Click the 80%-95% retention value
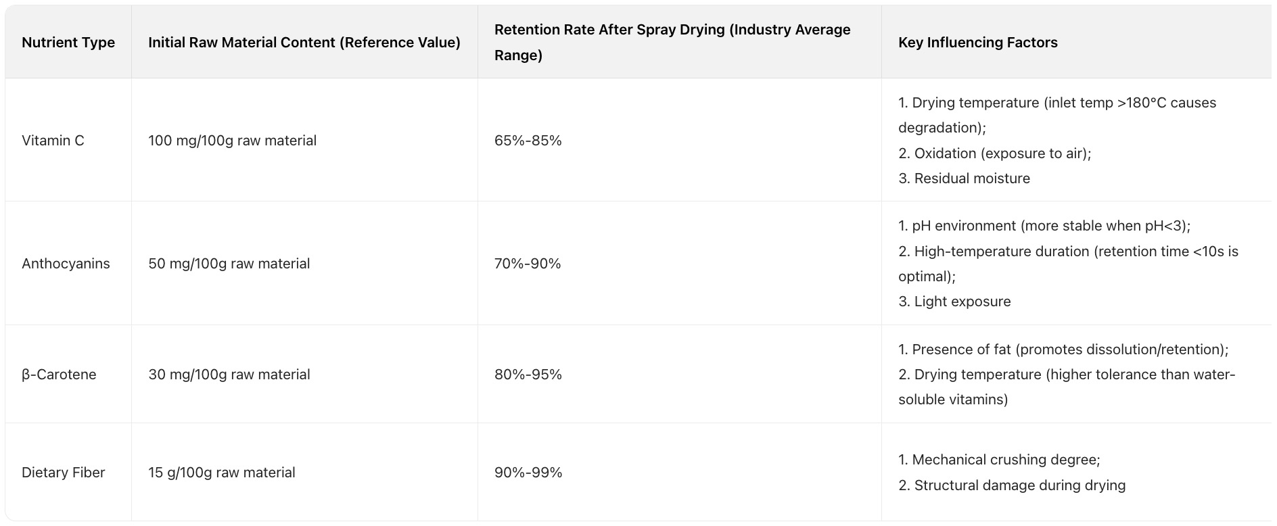 [x=528, y=375]
